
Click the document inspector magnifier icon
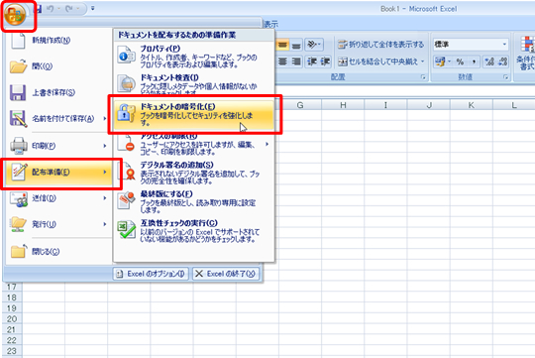coord(126,83)
